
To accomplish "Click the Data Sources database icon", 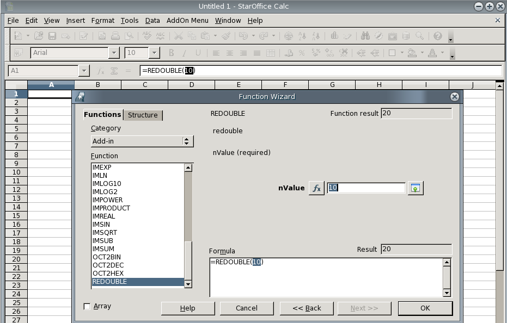I will (x=406, y=36).
